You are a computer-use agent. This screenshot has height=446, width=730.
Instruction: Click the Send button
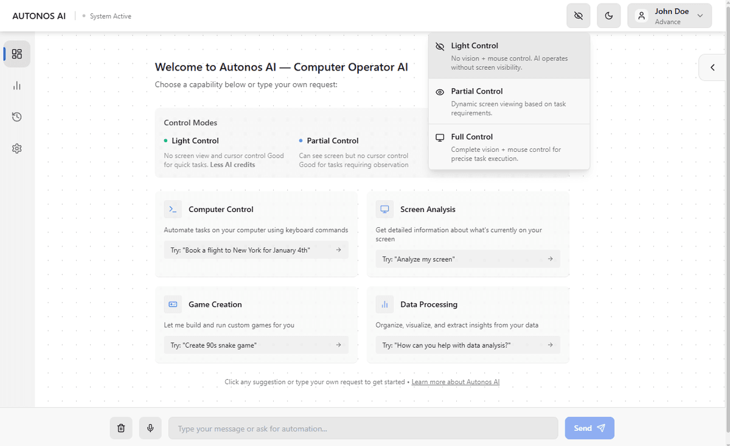[589, 428]
